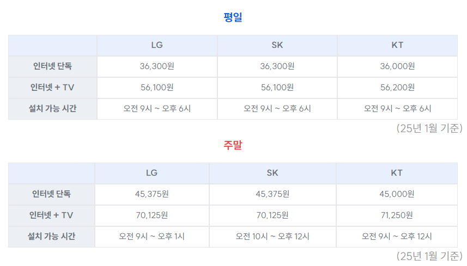Click KT weekday price 56,200원
Screen dimensions: 467x266
coord(397,88)
